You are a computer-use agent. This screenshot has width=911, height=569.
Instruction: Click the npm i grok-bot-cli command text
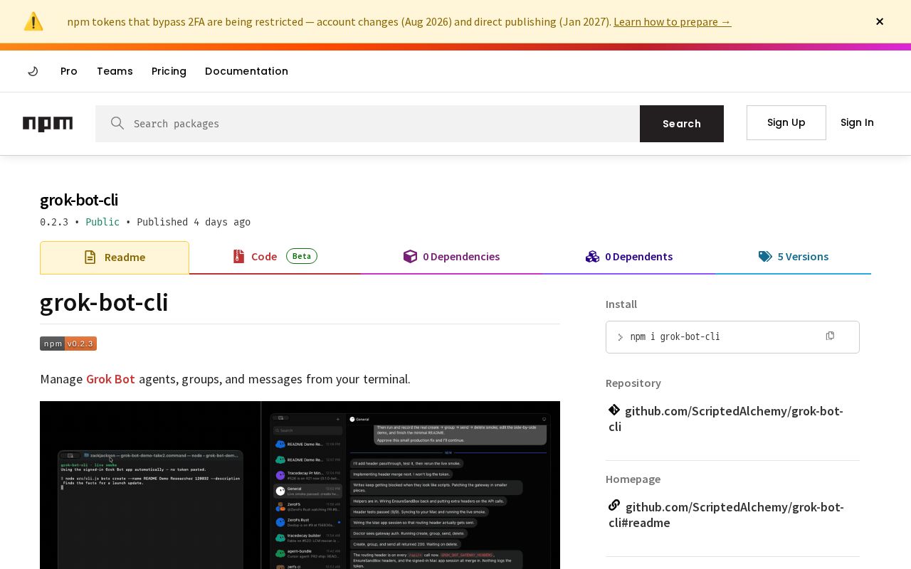[675, 336]
